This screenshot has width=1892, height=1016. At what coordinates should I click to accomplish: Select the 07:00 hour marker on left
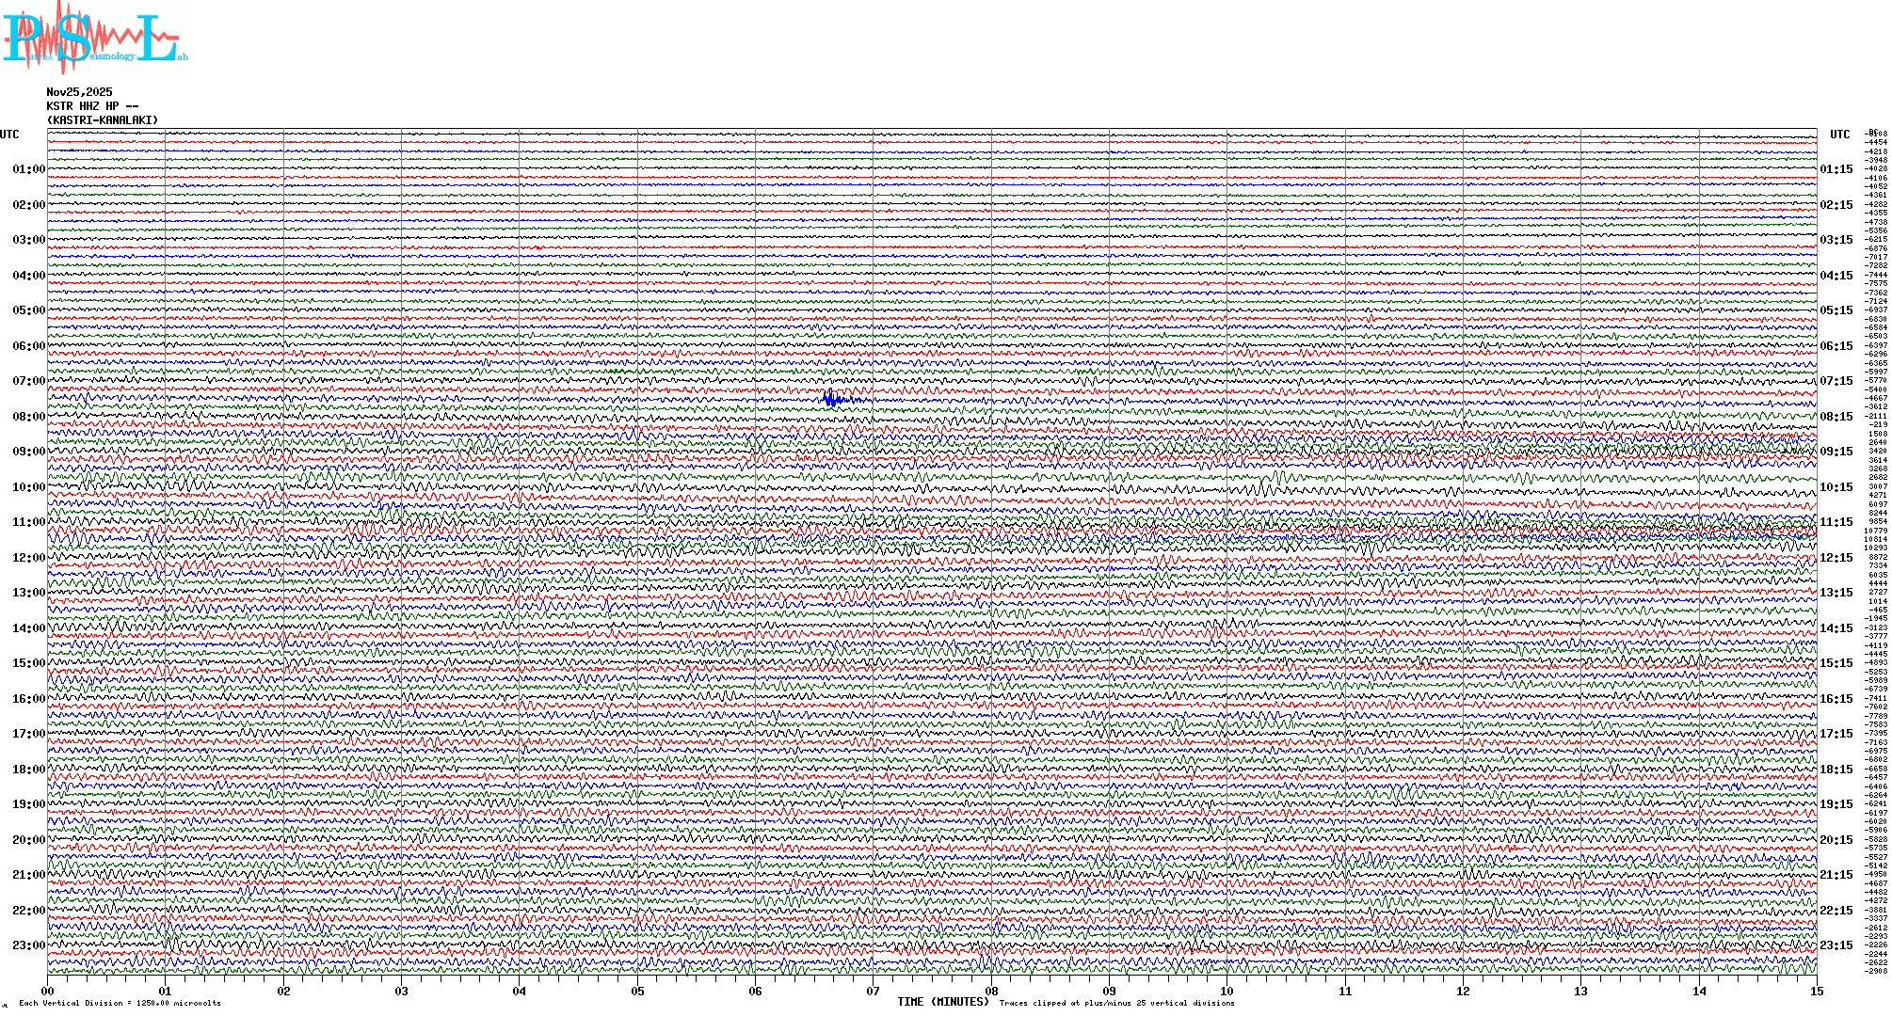(28, 381)
